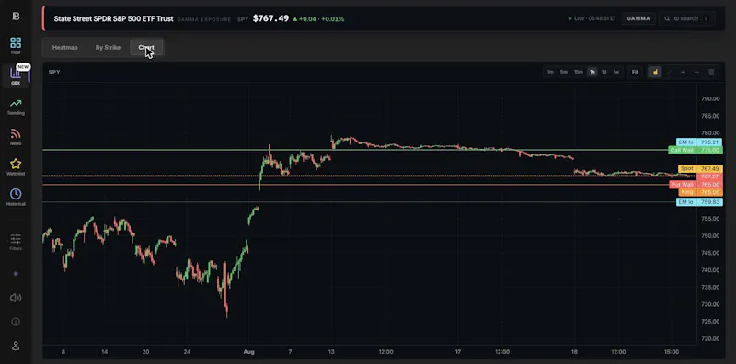Viewport: 736px width, 364px height.
Task: Select the trend line drawing tool
Action: point(669,72)
